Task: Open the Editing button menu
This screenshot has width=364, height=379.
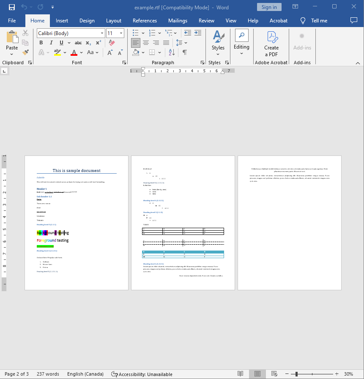Action: [x=241, y=43]
